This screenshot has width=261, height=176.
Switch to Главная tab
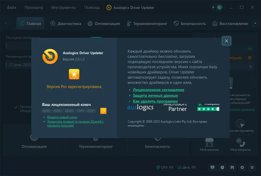tap(30, 24)
